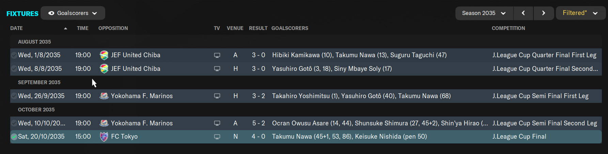Click the Yokohama F. Marinos crest on 26/9/2035

104,96
